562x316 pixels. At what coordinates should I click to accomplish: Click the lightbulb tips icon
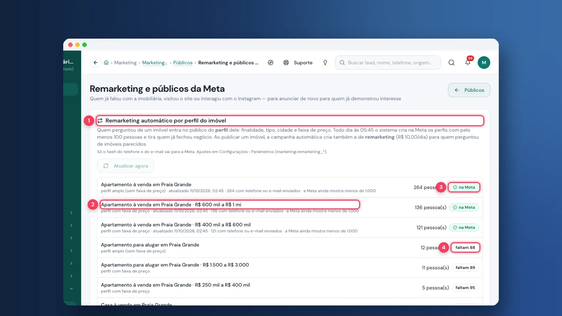tap(325, 62)
